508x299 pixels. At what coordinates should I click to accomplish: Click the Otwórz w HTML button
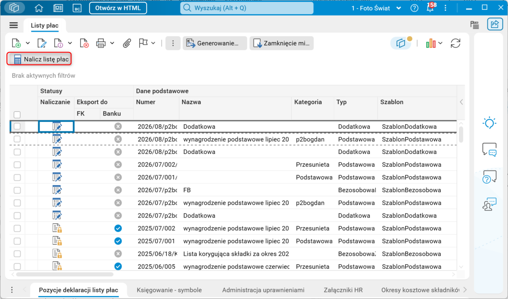coord(118,8)
